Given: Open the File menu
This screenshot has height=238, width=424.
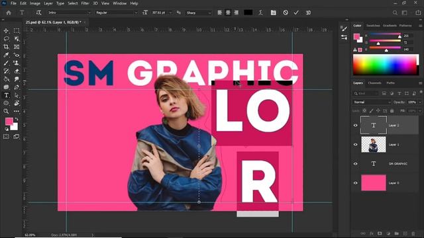Looking at the screenshot, I should coord(13,3).
